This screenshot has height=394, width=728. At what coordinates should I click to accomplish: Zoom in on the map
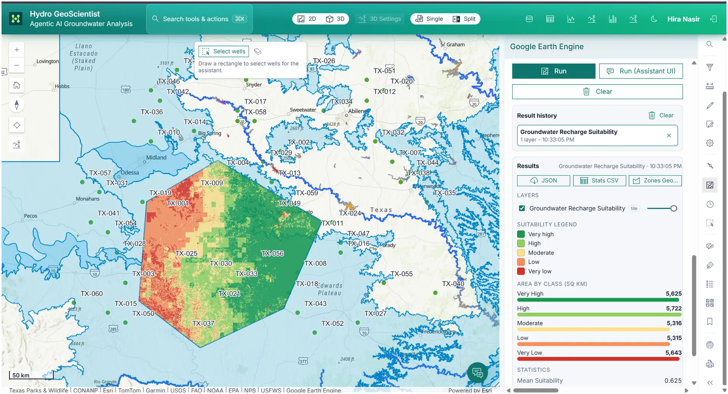click(x=17, y=50)
